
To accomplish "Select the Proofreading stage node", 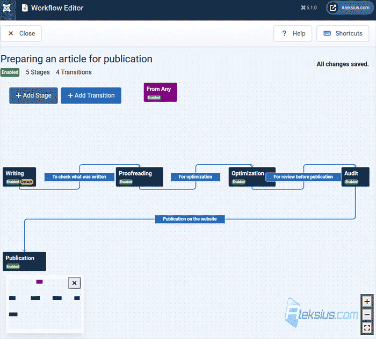I will point(140,177).
